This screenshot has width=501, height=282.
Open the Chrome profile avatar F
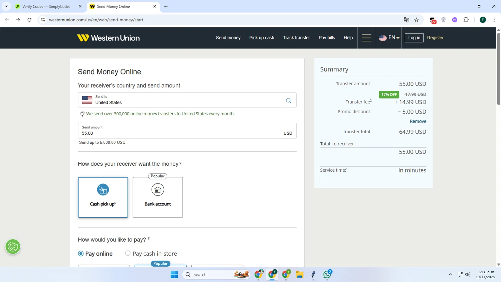click(483, 20)
